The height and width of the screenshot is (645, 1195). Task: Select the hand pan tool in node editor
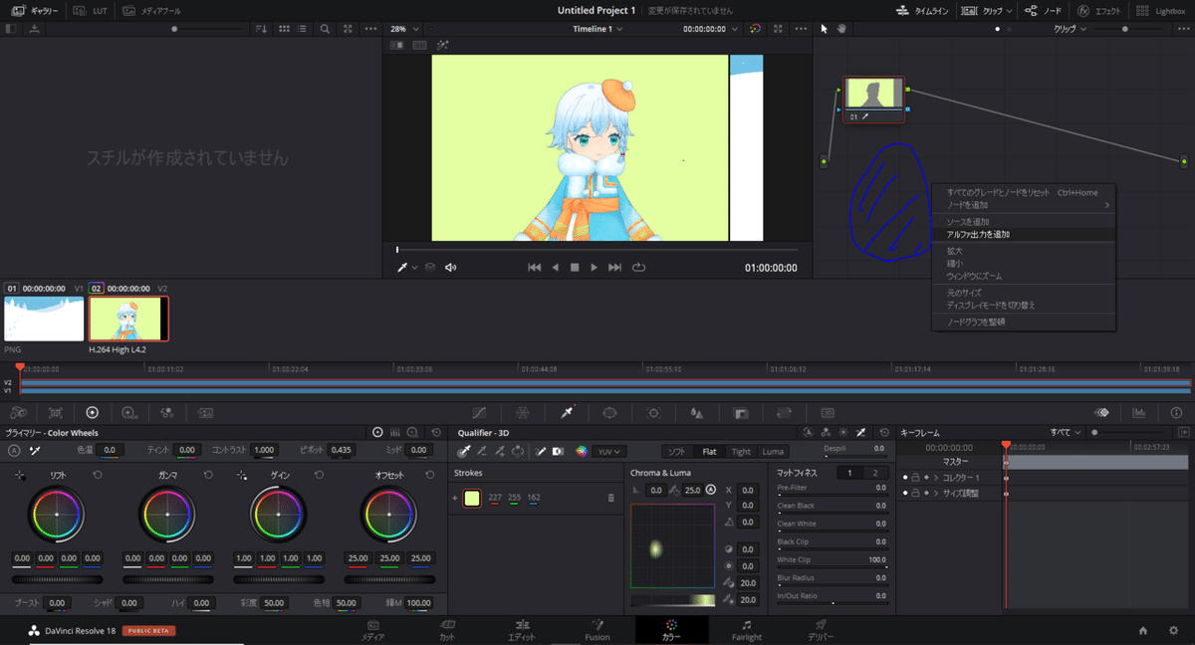click(x=840, y=29)
